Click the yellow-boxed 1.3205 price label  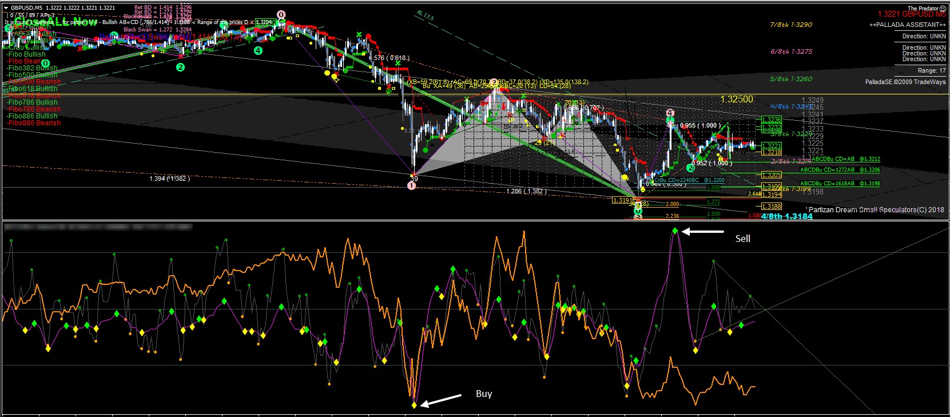tap(772, 175)
